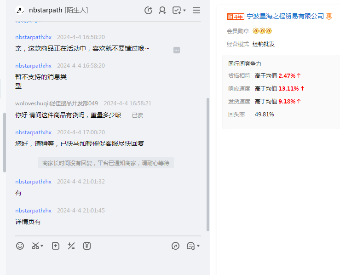Click the nbstarpath:hx sender name at 21:01:45
This screenshot has height=275, width=340.
[33, 211]
